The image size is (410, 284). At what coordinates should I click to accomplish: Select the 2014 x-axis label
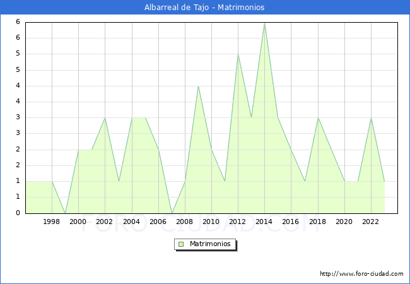(x=264, y=222)
